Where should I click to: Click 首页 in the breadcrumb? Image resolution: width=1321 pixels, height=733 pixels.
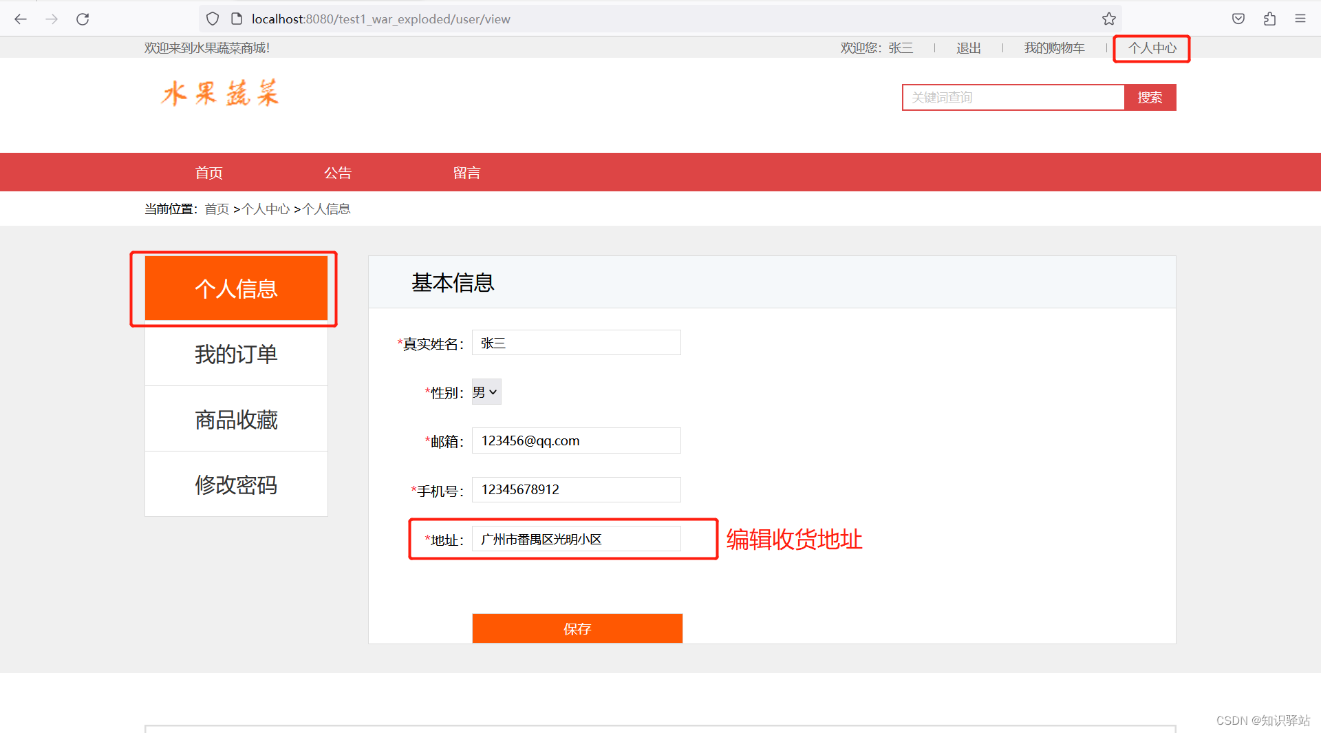point(217,209)
